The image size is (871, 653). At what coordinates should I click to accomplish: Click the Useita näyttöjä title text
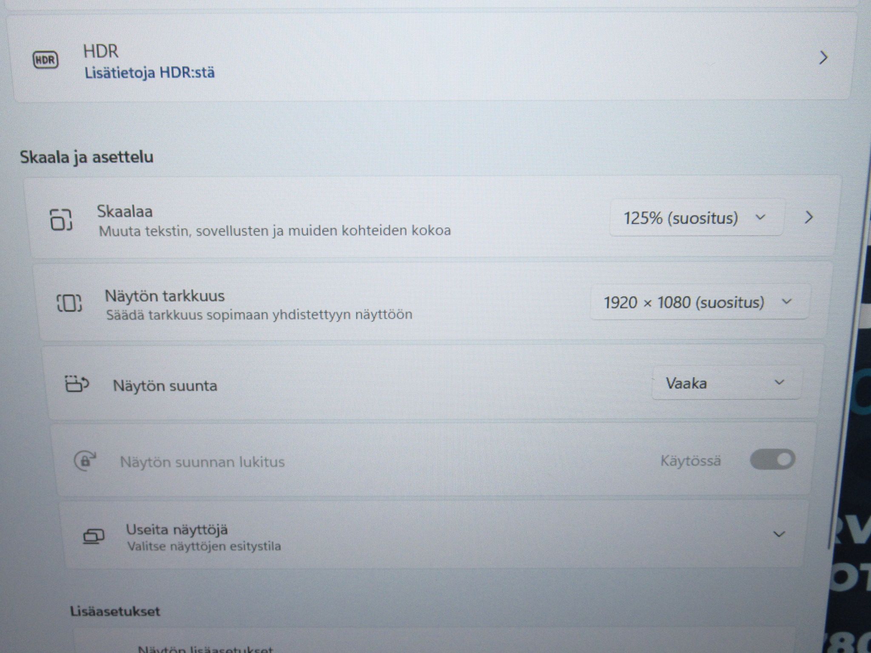tap(177, 530)
